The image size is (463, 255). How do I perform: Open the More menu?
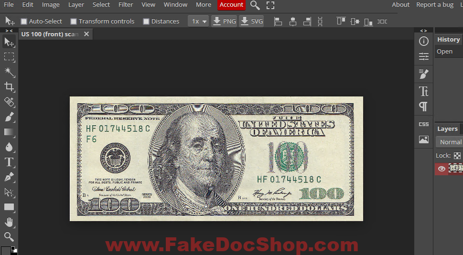[204, 5]
